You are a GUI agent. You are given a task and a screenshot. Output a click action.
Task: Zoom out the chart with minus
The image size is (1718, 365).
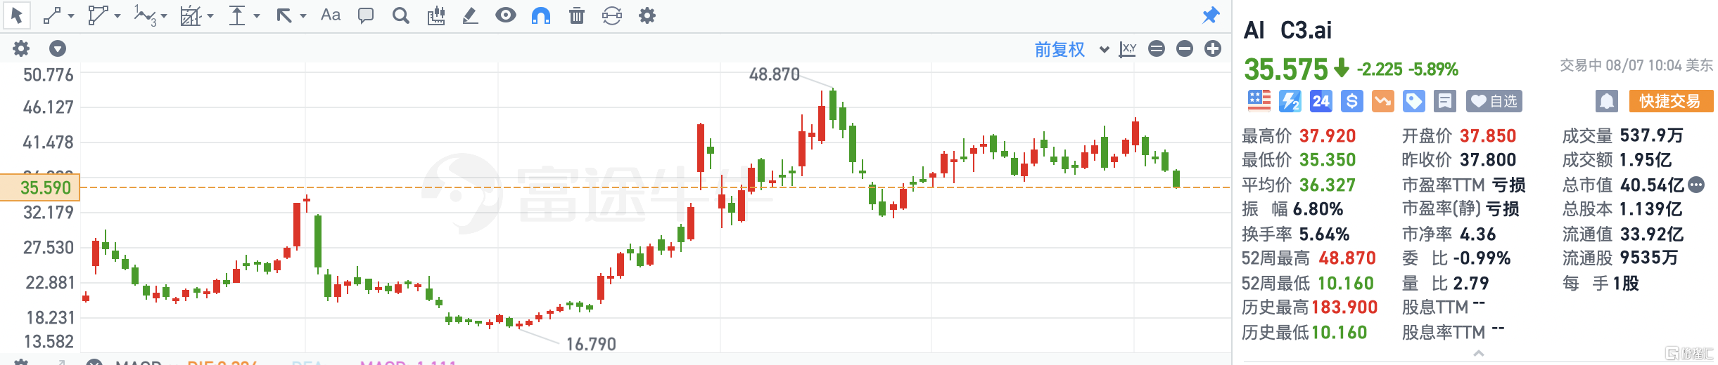click(1185, 48)
